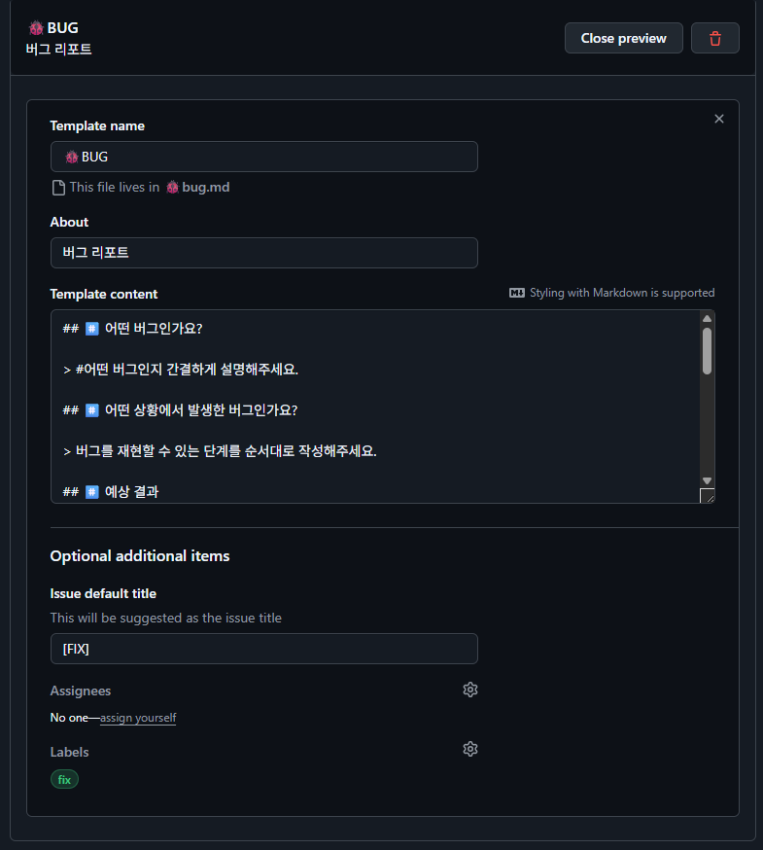Click the Markdown icon above template content
763x850 pixels.
click(x=517, y=293)
